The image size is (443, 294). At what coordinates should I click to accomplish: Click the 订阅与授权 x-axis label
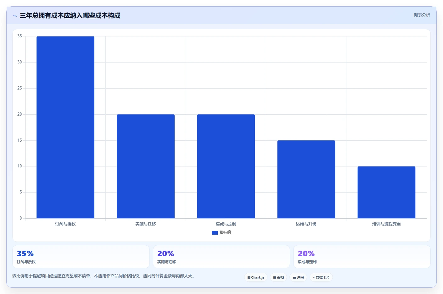[65, 224]
